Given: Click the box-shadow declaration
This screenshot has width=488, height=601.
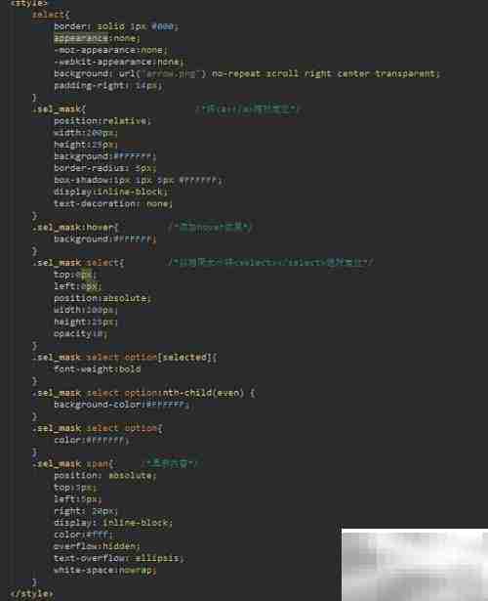Looking at the screenshot, I should coord(139,180).
